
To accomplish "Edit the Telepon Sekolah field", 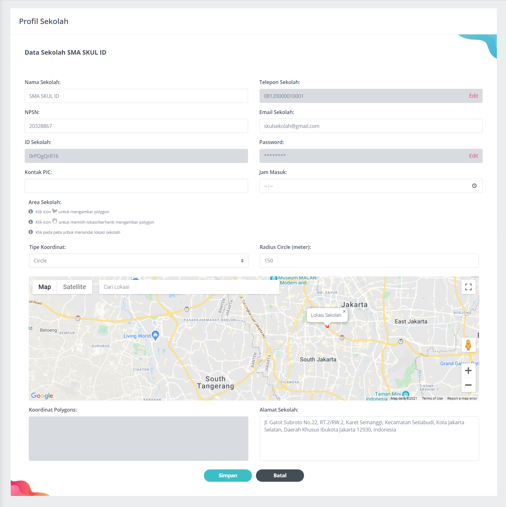I will click(473, 96).
